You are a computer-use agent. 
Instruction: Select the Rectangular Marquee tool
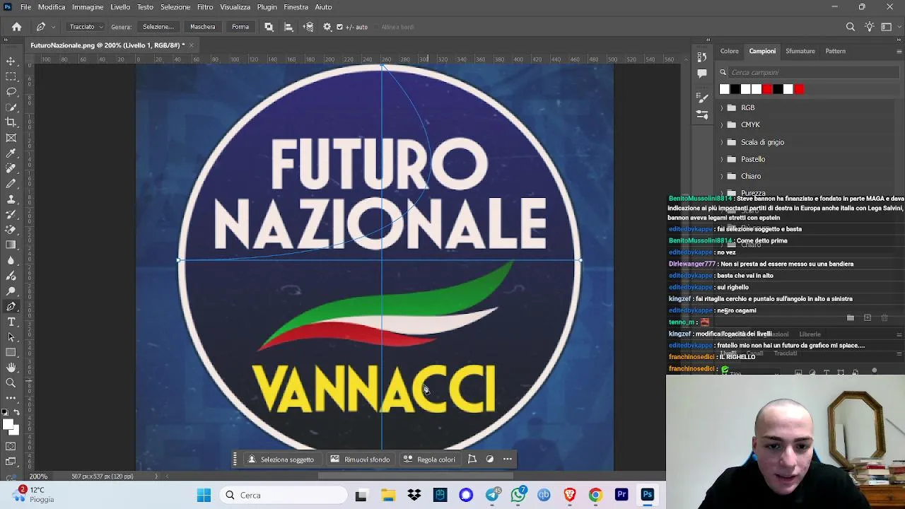pyautogui.click(x=11, y=76)
